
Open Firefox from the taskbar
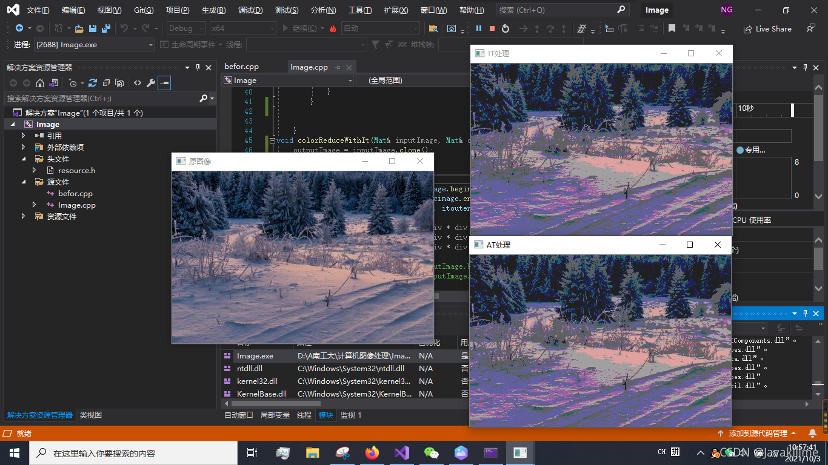(x=372, y=452)
